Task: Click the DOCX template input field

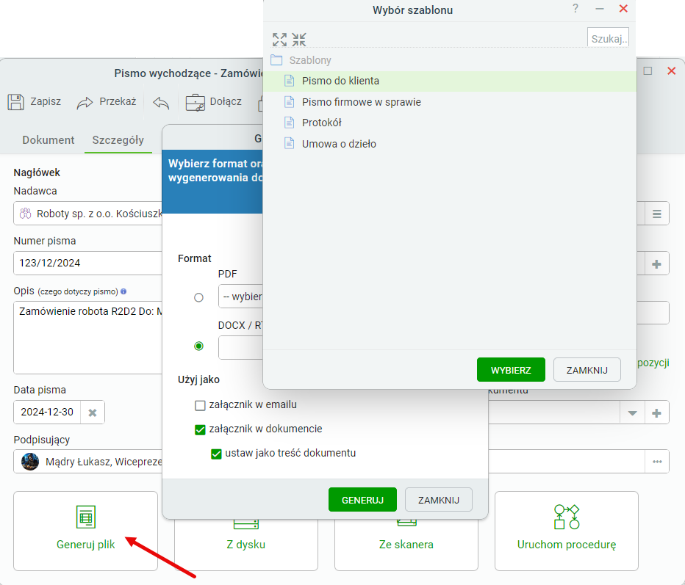Action: pos(240,347)
